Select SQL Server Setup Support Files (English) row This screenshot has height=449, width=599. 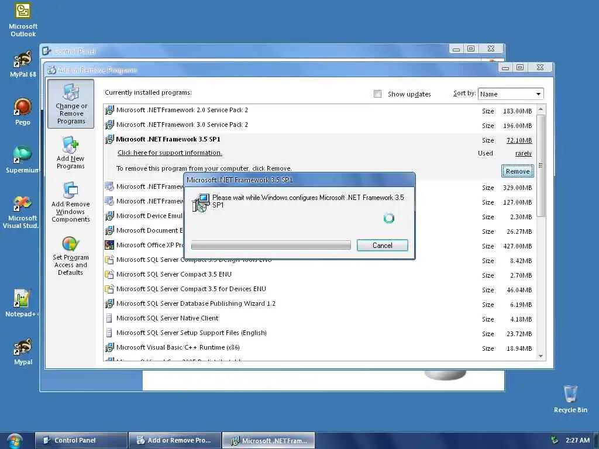tap(320, 333)
